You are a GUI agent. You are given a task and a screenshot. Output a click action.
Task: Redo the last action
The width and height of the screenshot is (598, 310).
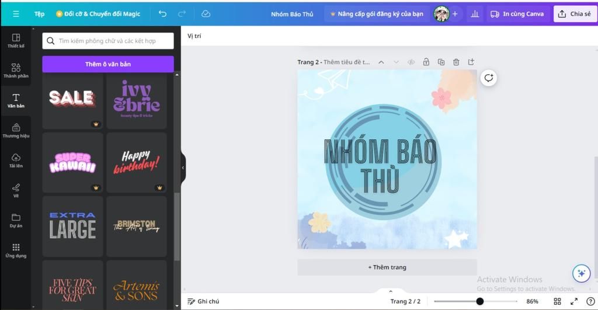coord(182,14)
